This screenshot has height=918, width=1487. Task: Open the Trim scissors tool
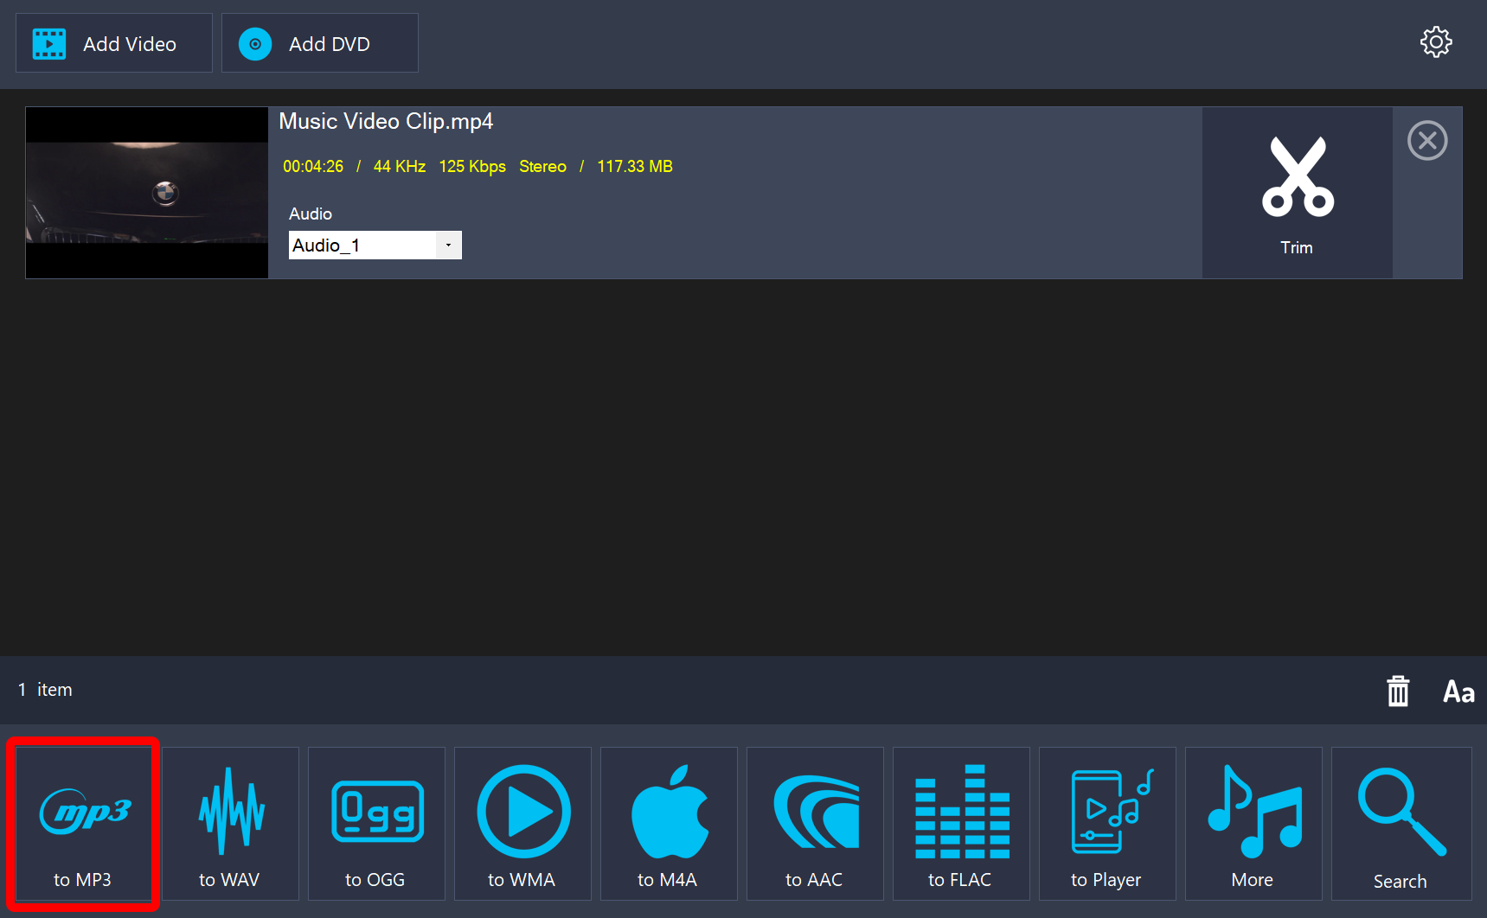coord(1298,193)
